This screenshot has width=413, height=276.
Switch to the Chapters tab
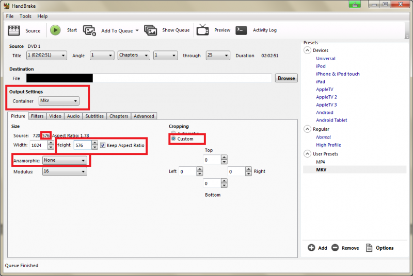119,116
